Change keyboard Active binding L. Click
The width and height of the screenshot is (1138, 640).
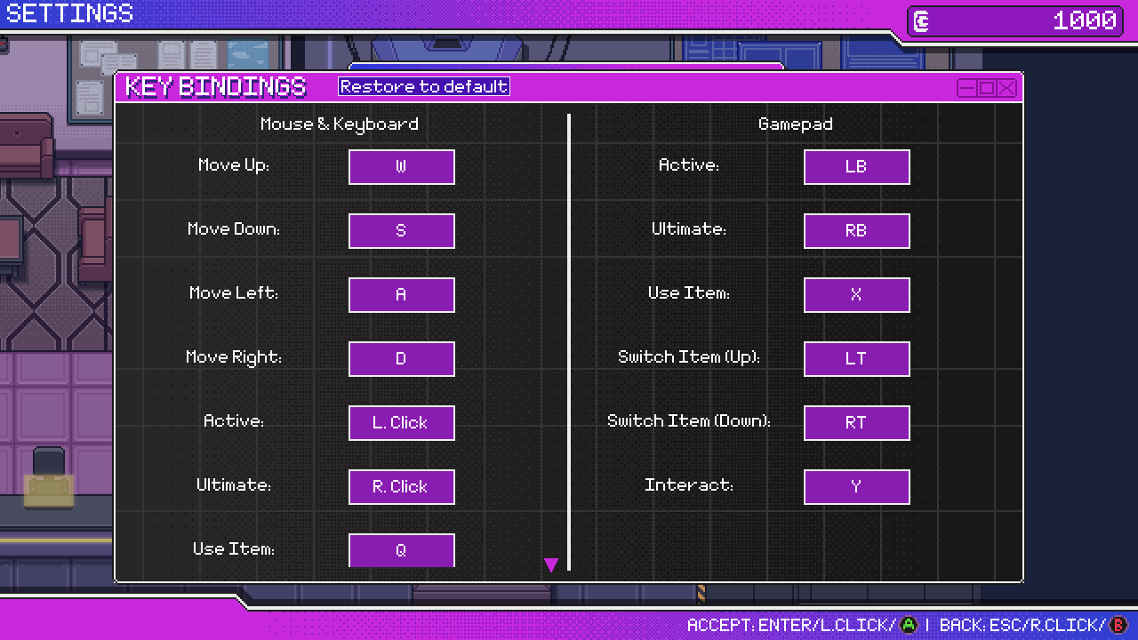point(402,423)
